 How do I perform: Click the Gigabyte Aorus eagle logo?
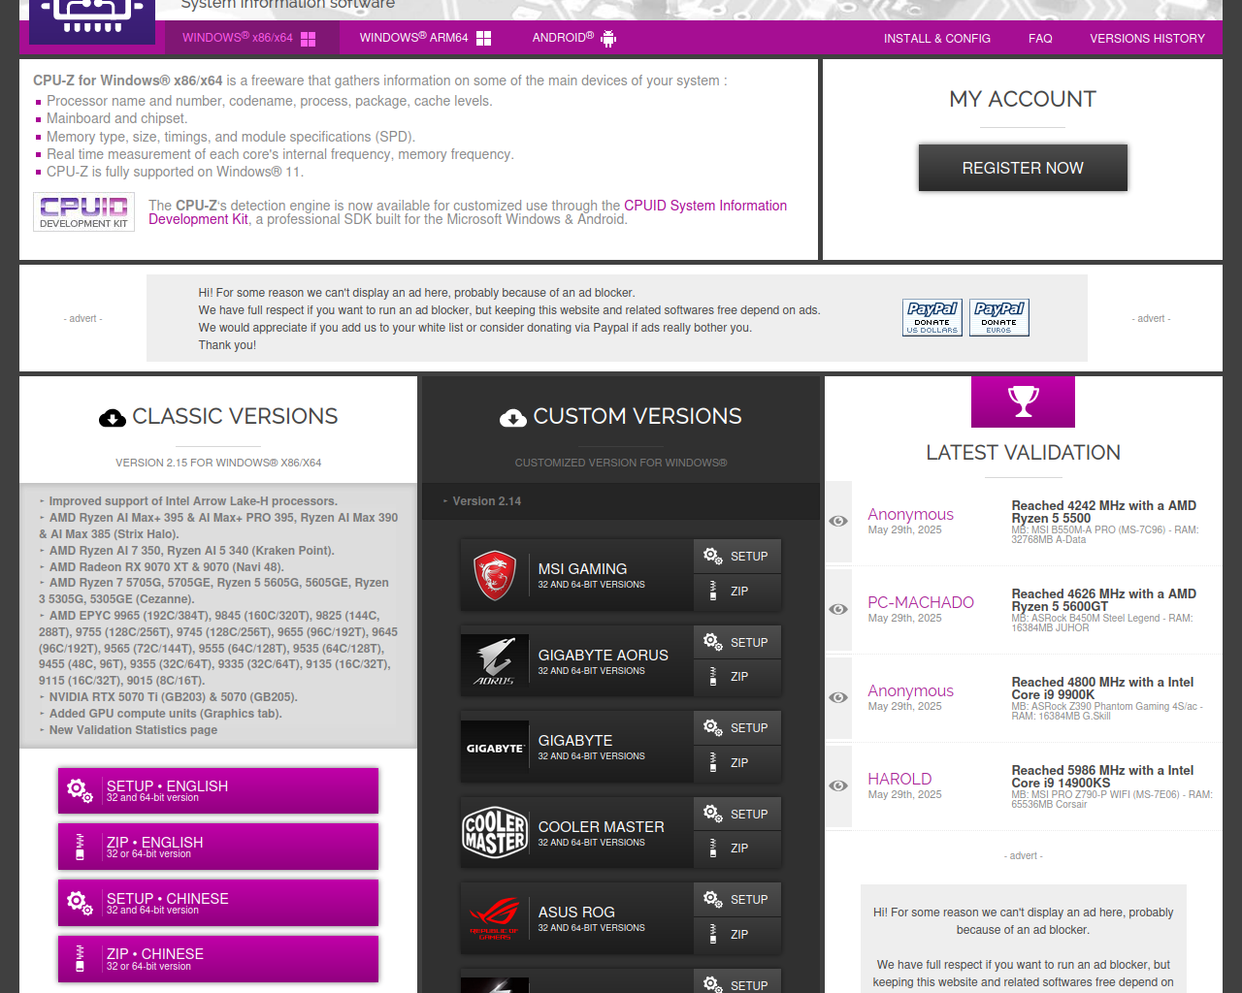(x=495, y=661)
